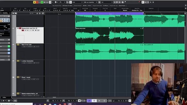The width and height of the screenshot is (187, 105).
Task: Select the Ibanez octaves lead track name
Action: 30,94
